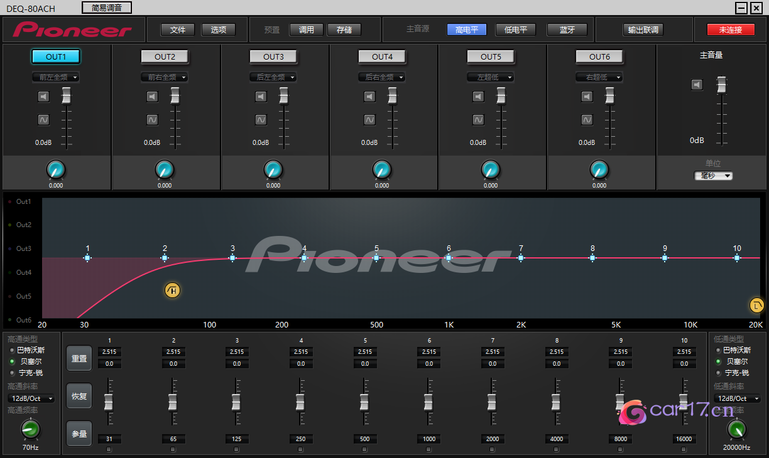Mute the OUT4 channel speaker icon
This screenshot has width=769, height=458.
point(369,97)
